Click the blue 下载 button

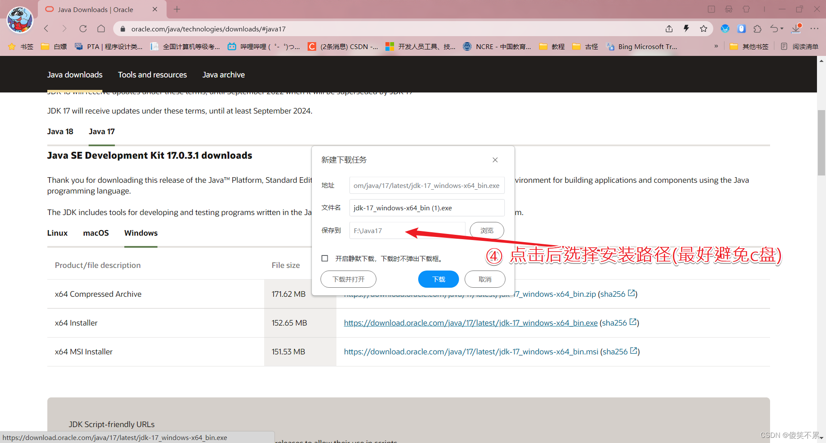(438, 279)
